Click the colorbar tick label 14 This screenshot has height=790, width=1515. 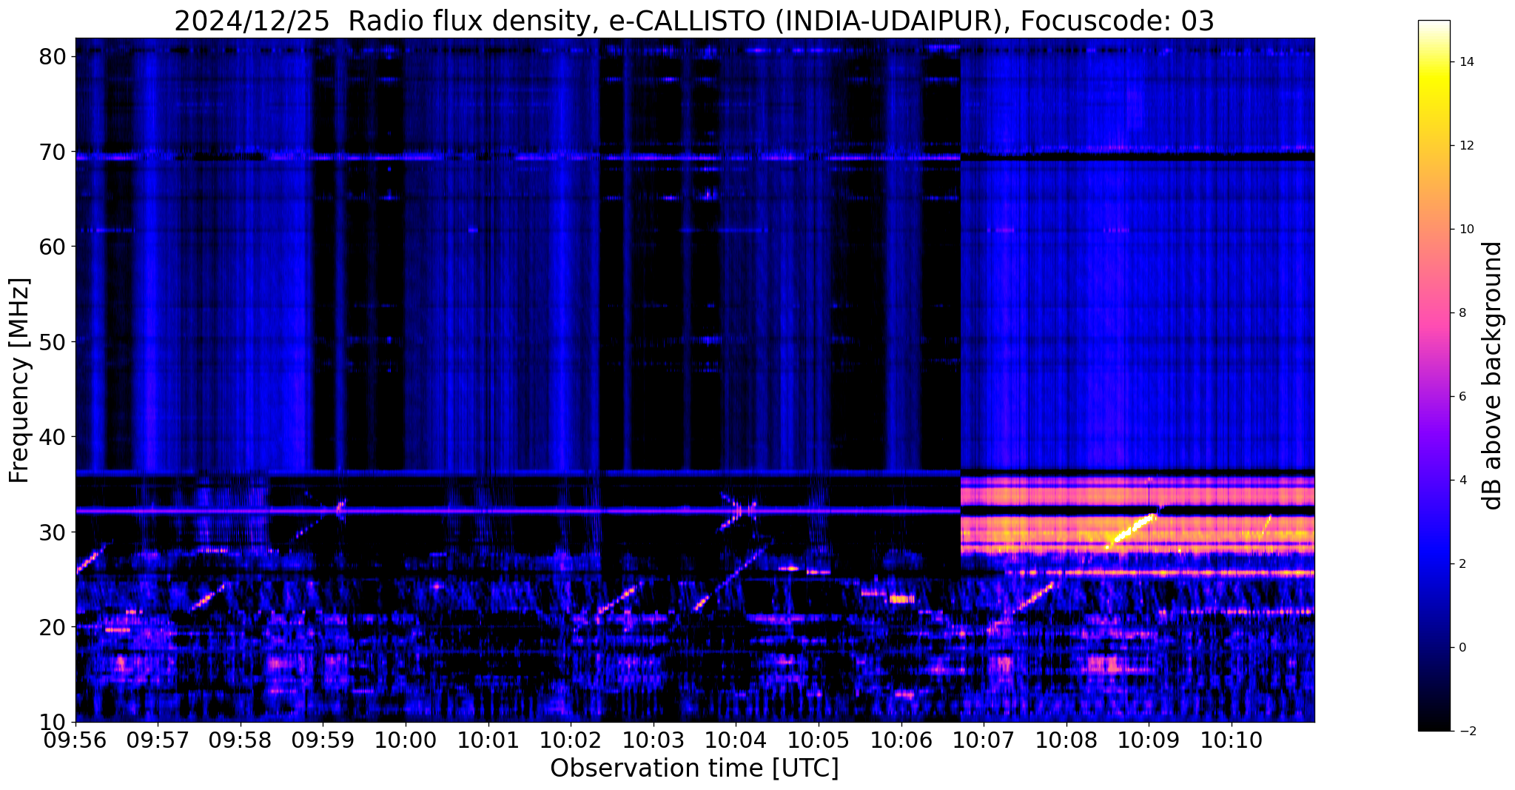[x=1465, y=62]
